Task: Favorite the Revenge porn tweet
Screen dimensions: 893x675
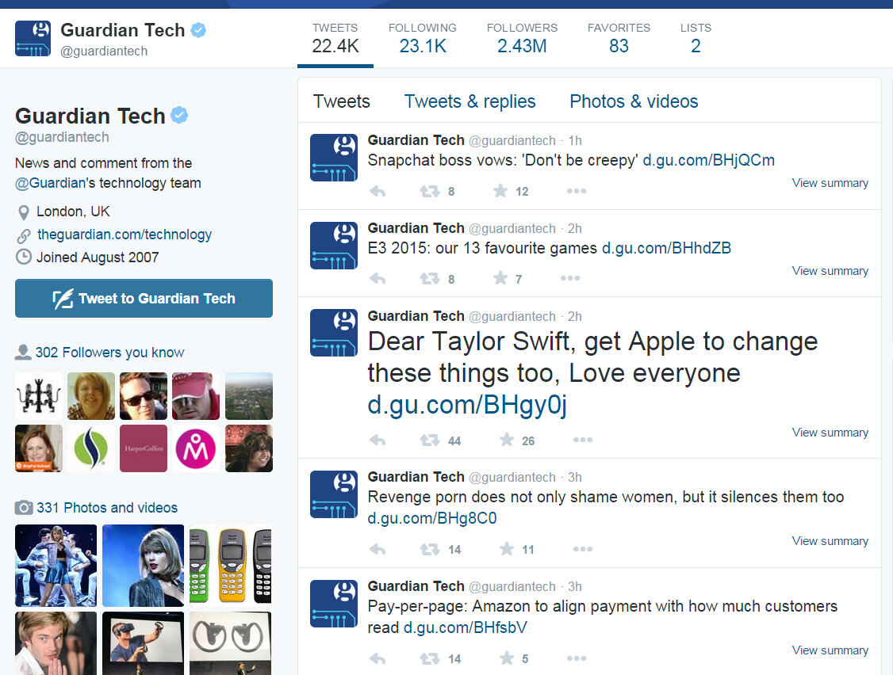Action: pos(506,549)
